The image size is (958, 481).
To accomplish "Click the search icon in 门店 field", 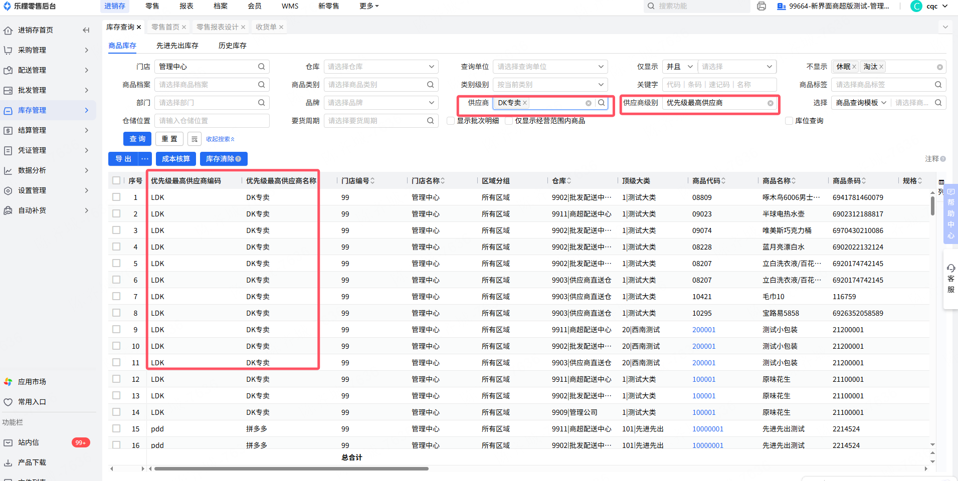I will (261, 67).
